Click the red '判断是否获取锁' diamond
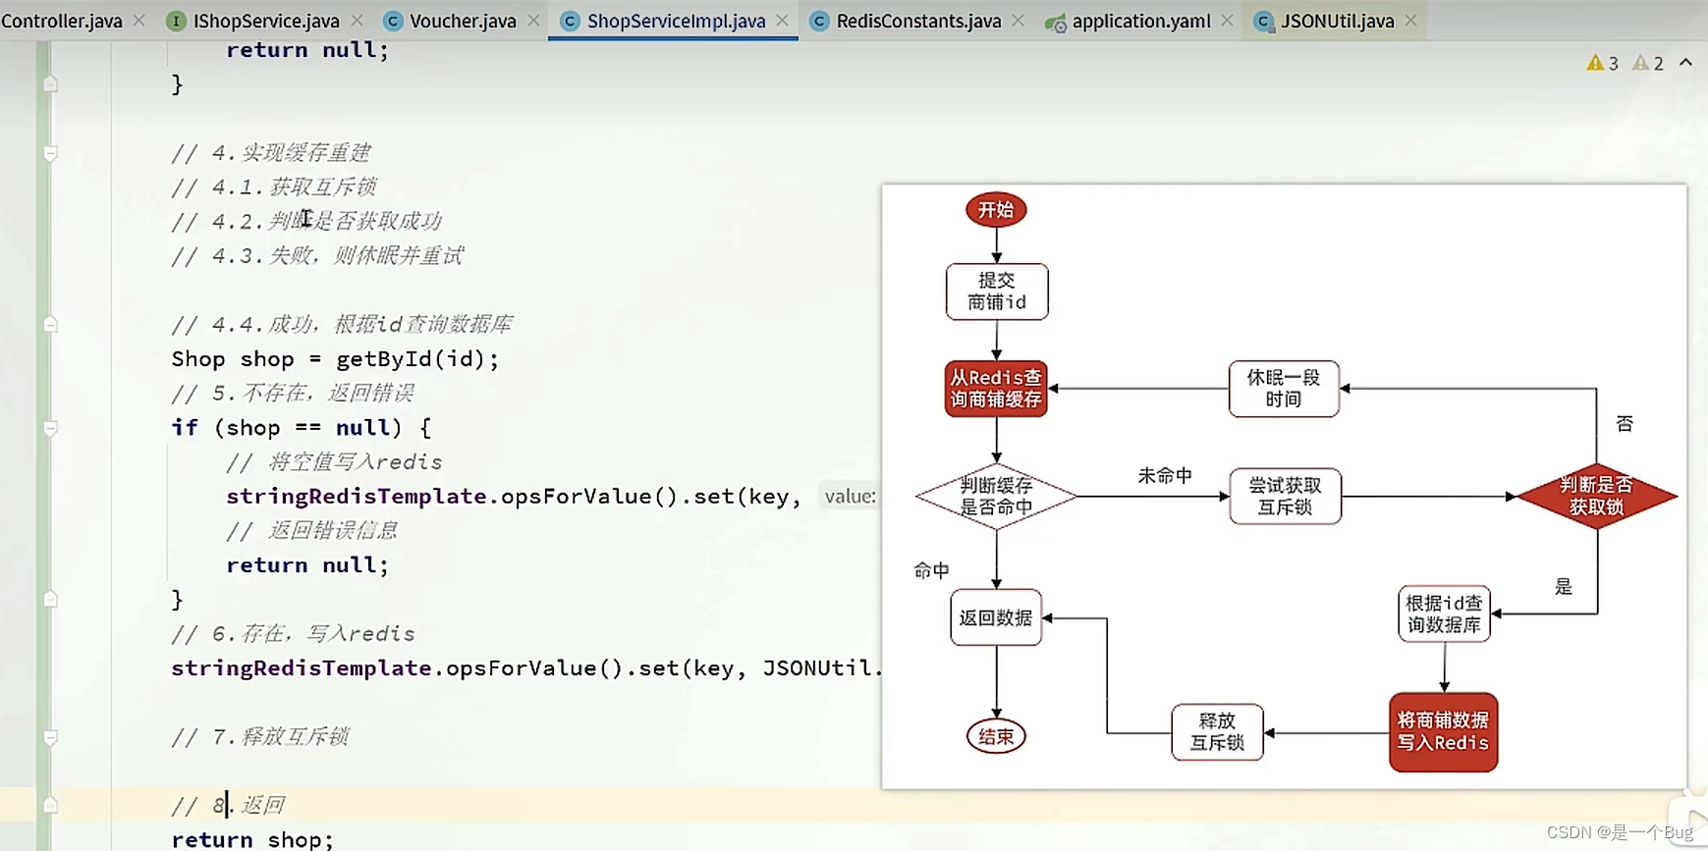 point(1597,497)
